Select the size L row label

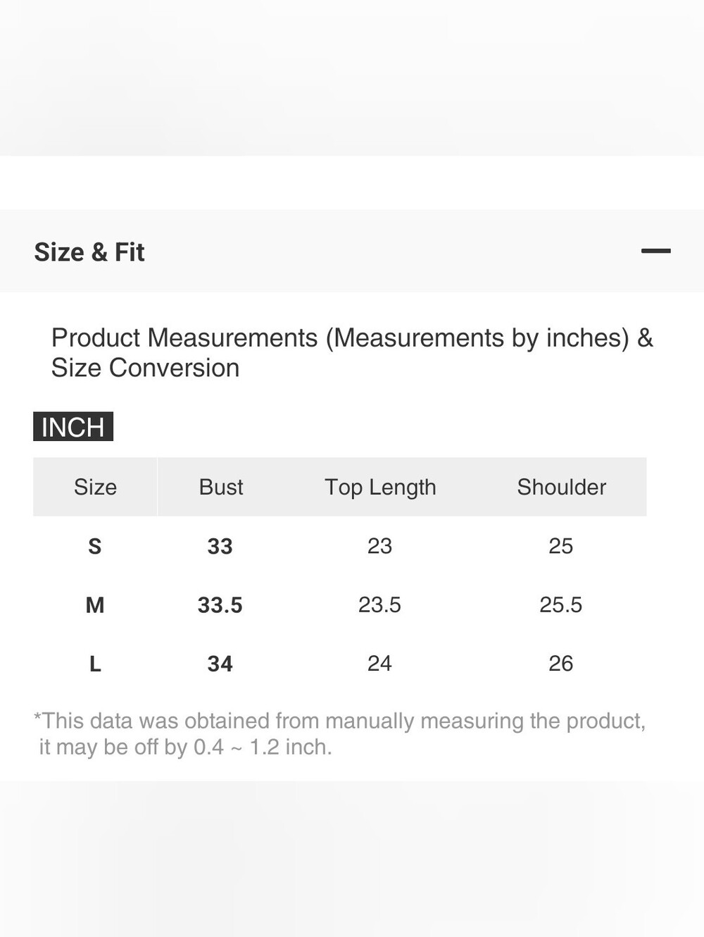pos(95,664)
